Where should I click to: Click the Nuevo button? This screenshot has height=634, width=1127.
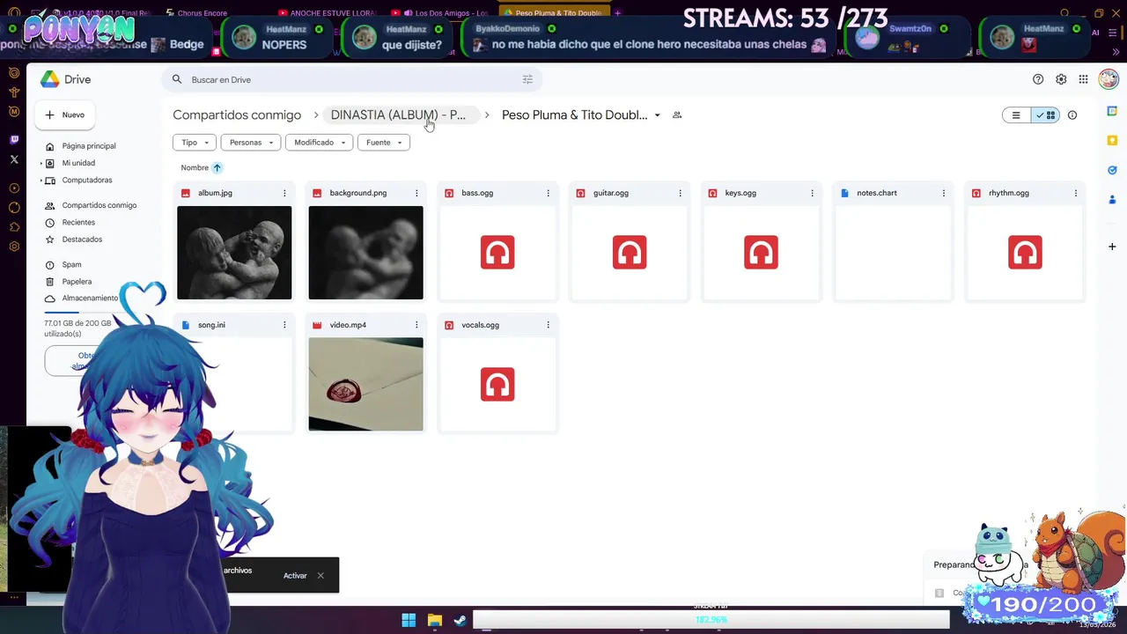click(x=65, y=114)
